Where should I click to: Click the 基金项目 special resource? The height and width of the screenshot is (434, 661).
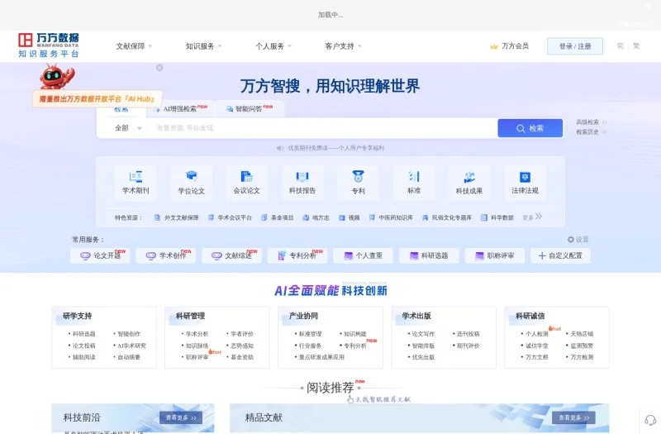click(277, 217)
